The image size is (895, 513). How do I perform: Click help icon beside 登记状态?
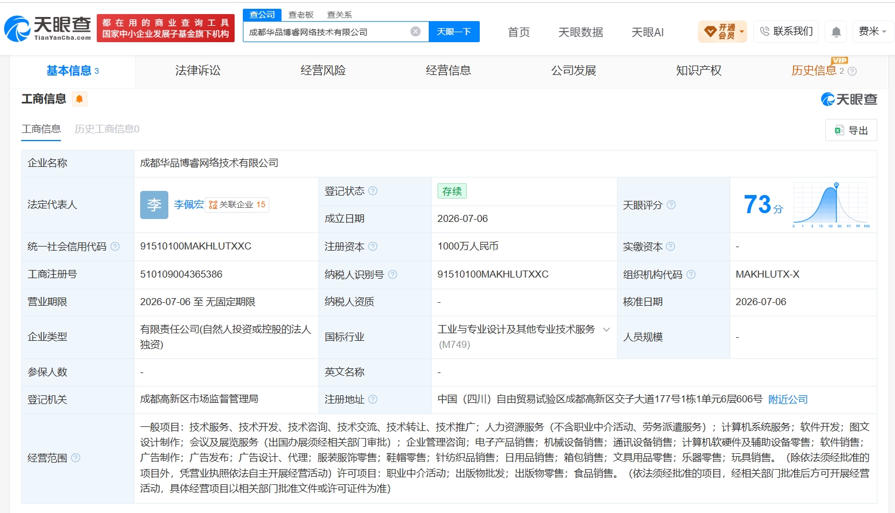[372, 191]
